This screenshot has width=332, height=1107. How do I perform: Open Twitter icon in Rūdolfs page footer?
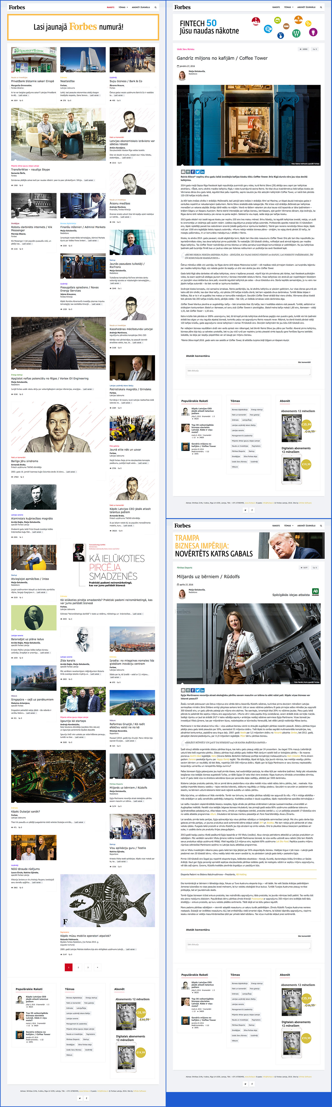pyautogui.click(x=245, y=1084)
